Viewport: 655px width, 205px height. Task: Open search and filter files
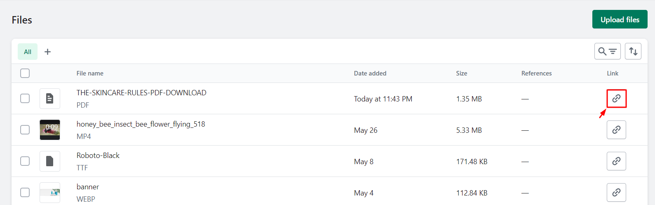tap(607, 52)
